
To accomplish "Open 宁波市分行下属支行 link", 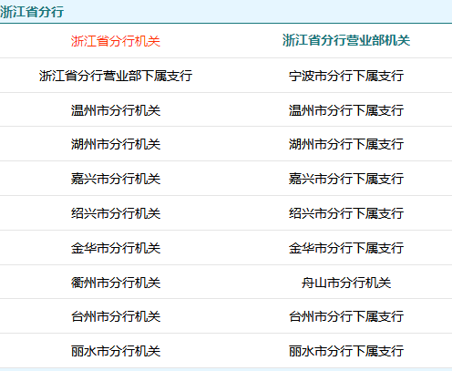I will point(346,76).
